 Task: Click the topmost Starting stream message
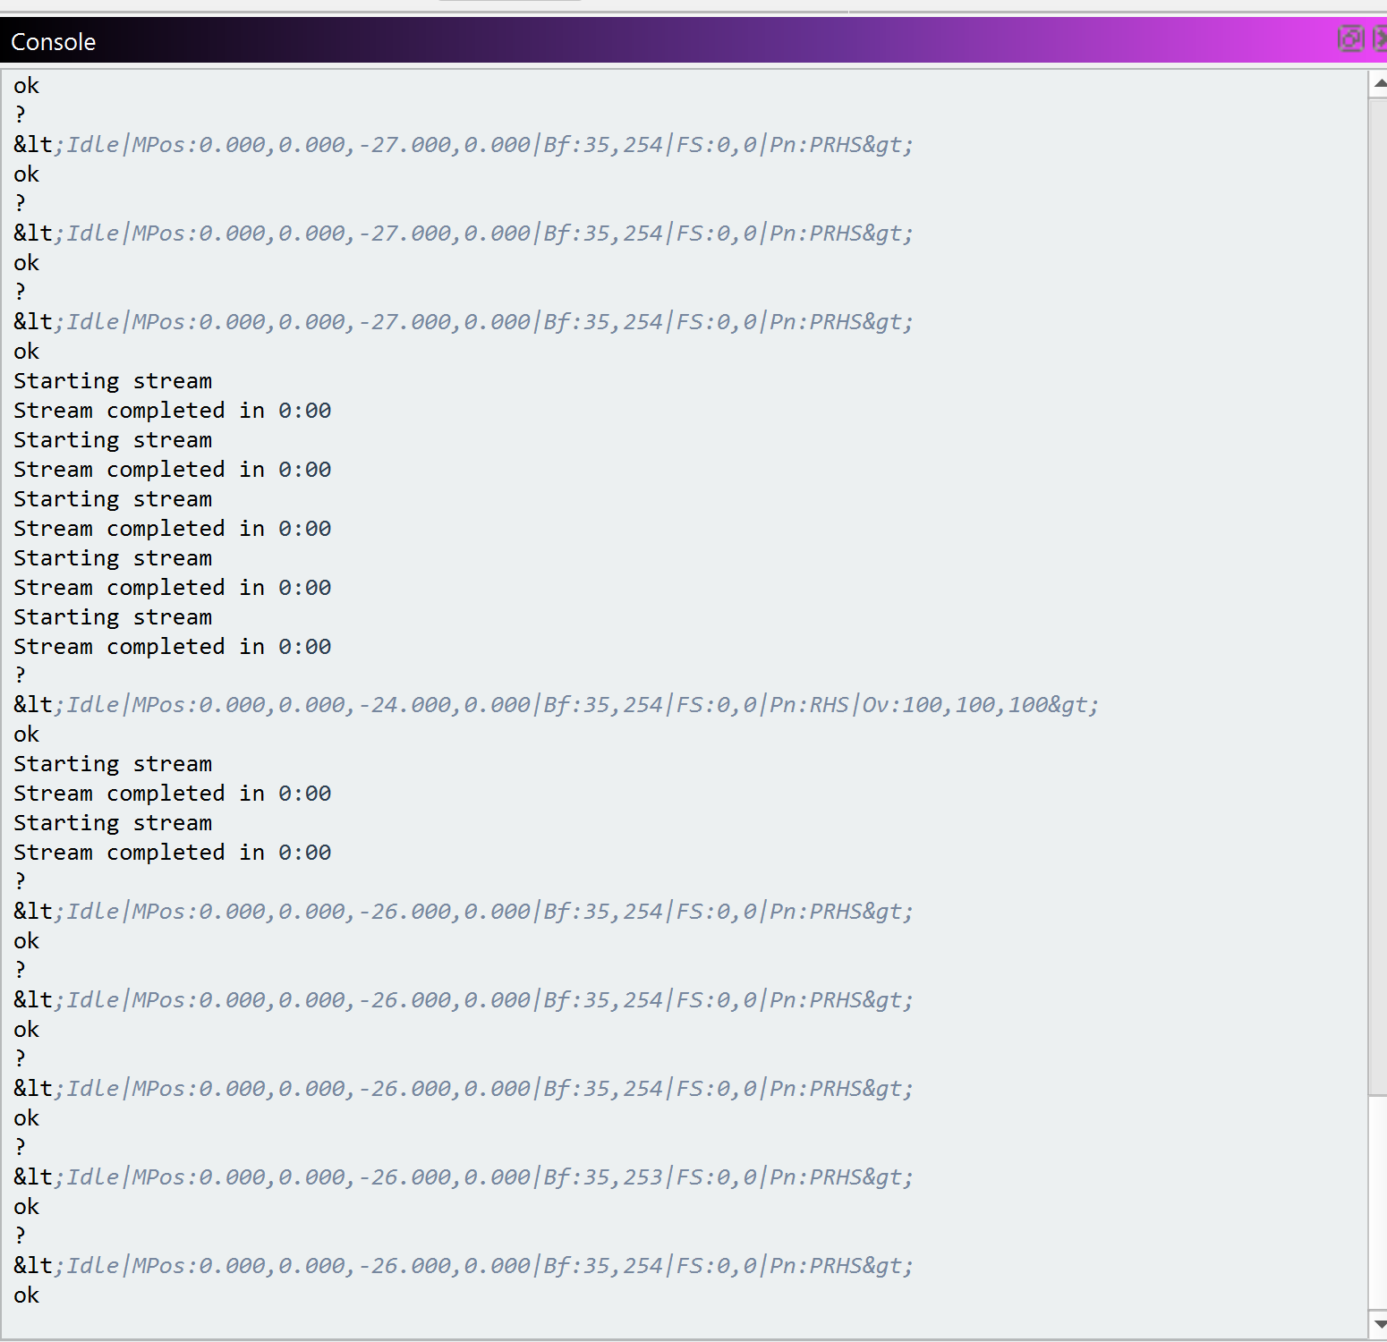tap(113, 381)
